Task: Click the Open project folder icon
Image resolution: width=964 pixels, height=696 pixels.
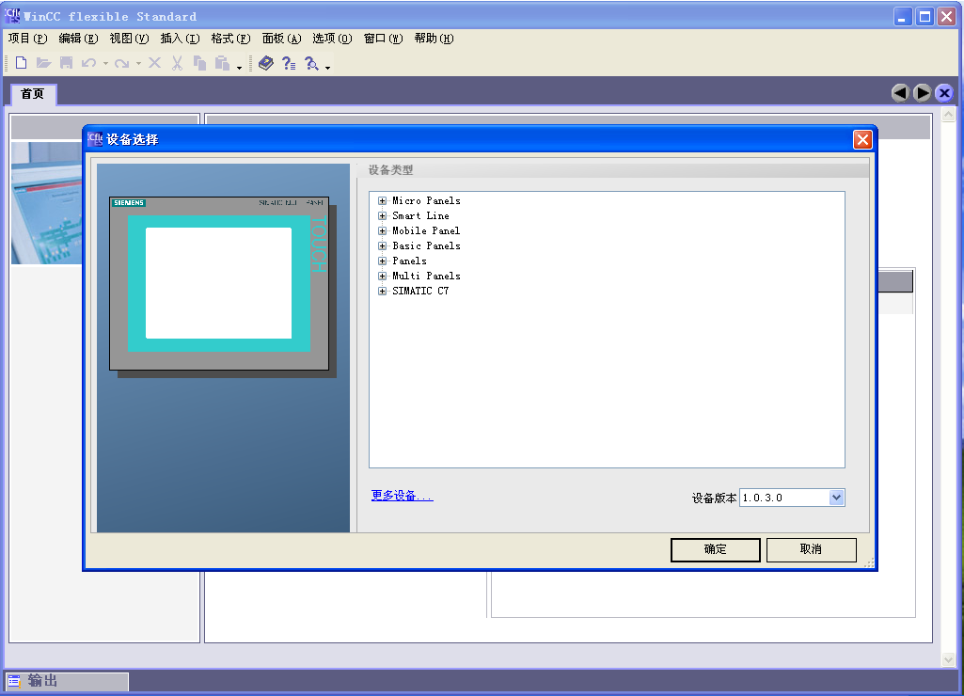Action: click(x=43, y=63)
